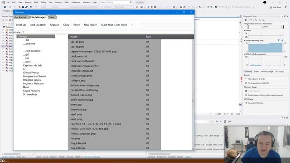Click the Add Location button

38,25
